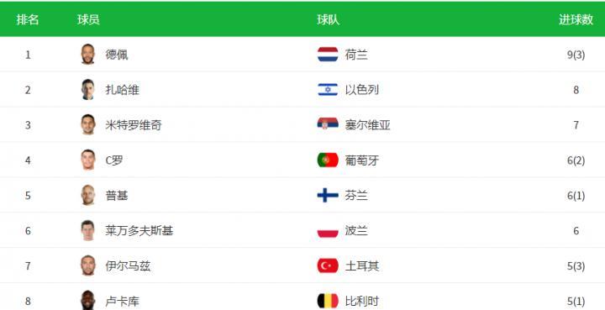605x310 pixels.
Task: Select the 进球数 column header
Action: pyautogui.click(x=576, y=19)
